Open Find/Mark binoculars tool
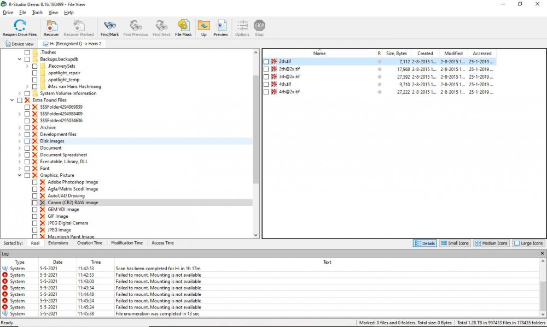The height and width of the screenshot is (327, 547). [109, 26]
